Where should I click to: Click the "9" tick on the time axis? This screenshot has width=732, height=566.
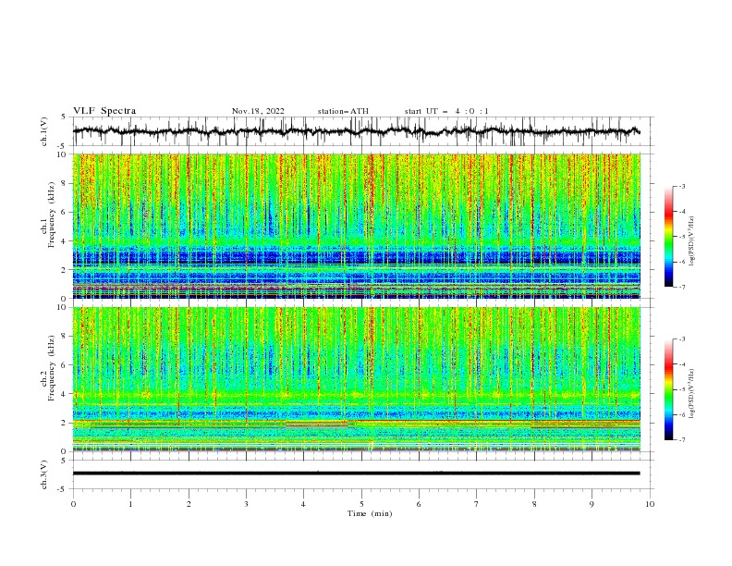(x=592, y=504)
